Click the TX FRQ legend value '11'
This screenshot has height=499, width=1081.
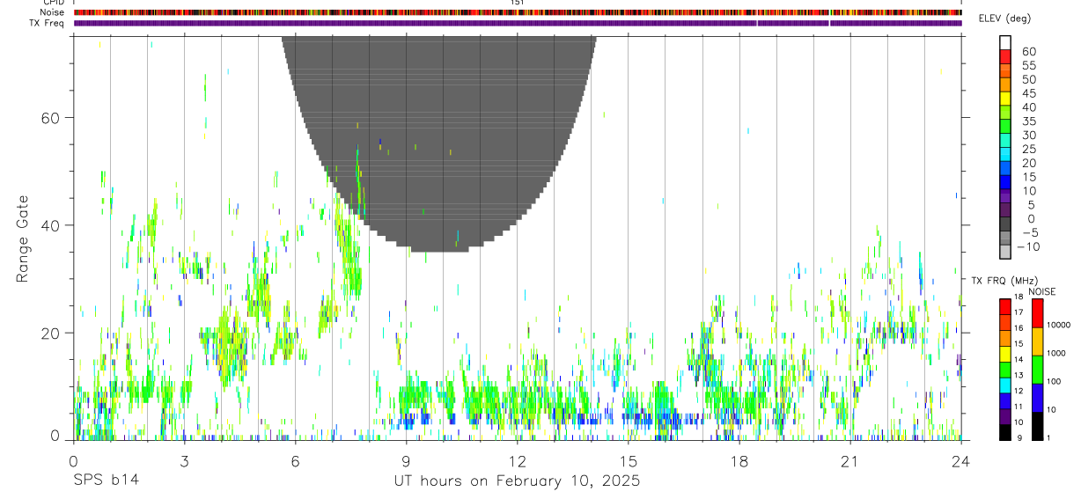[1018, 407]
